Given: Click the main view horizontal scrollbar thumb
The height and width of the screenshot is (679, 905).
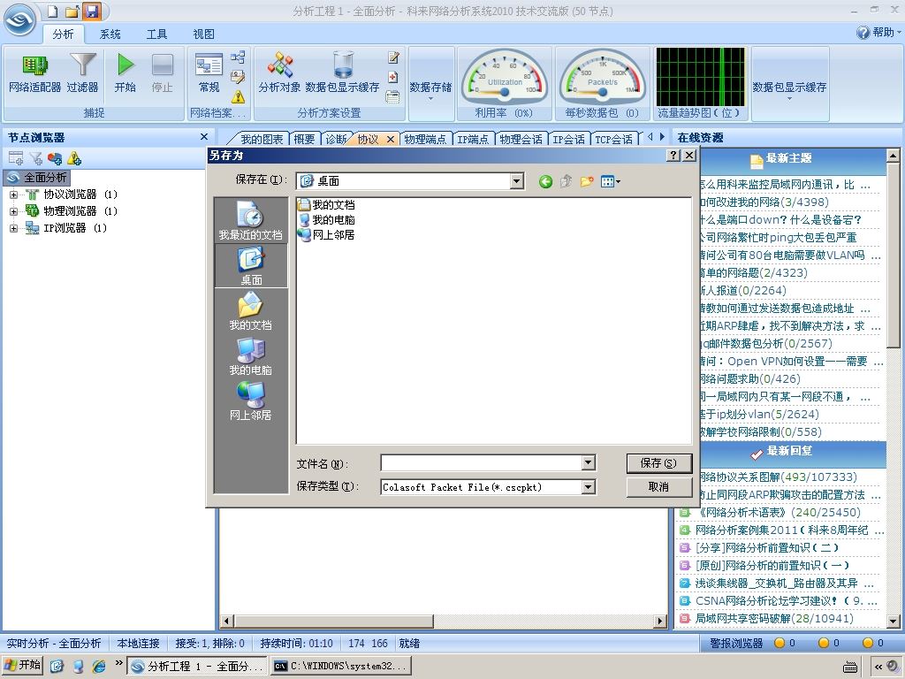Looking at the screenshot, I should point(333,622).
